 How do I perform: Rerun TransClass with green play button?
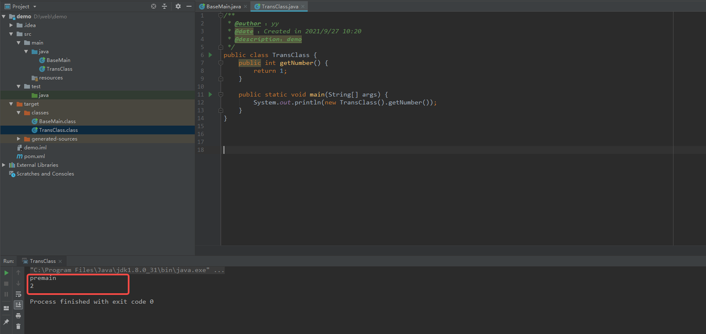pyautogui.click(x=7, y=273)
